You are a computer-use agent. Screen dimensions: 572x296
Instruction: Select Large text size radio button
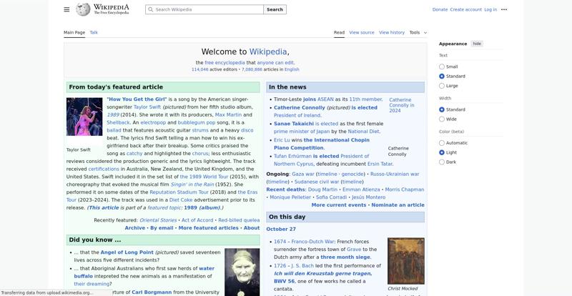click(442, 85)
